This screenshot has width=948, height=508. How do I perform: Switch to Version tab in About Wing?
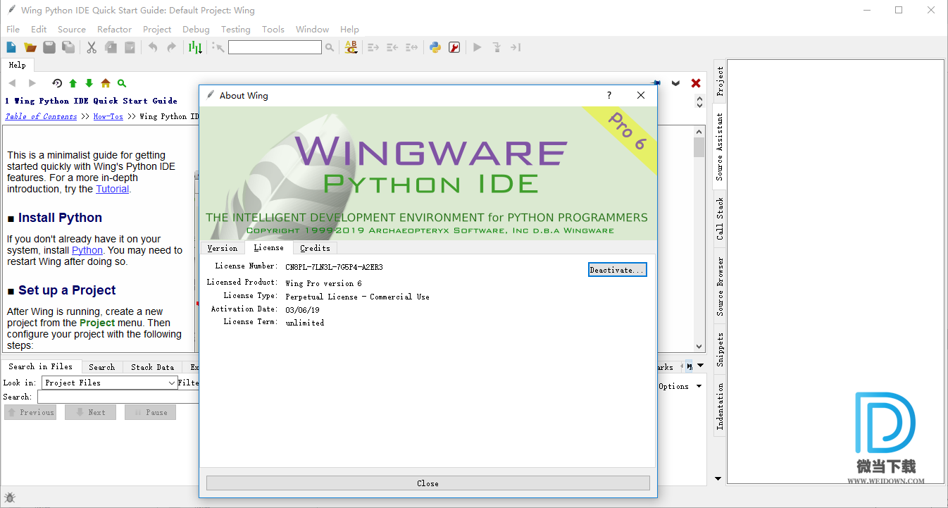click(223, 248)
